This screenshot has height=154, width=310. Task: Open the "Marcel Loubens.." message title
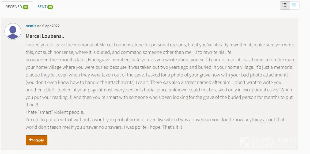(x=45, y=36)
